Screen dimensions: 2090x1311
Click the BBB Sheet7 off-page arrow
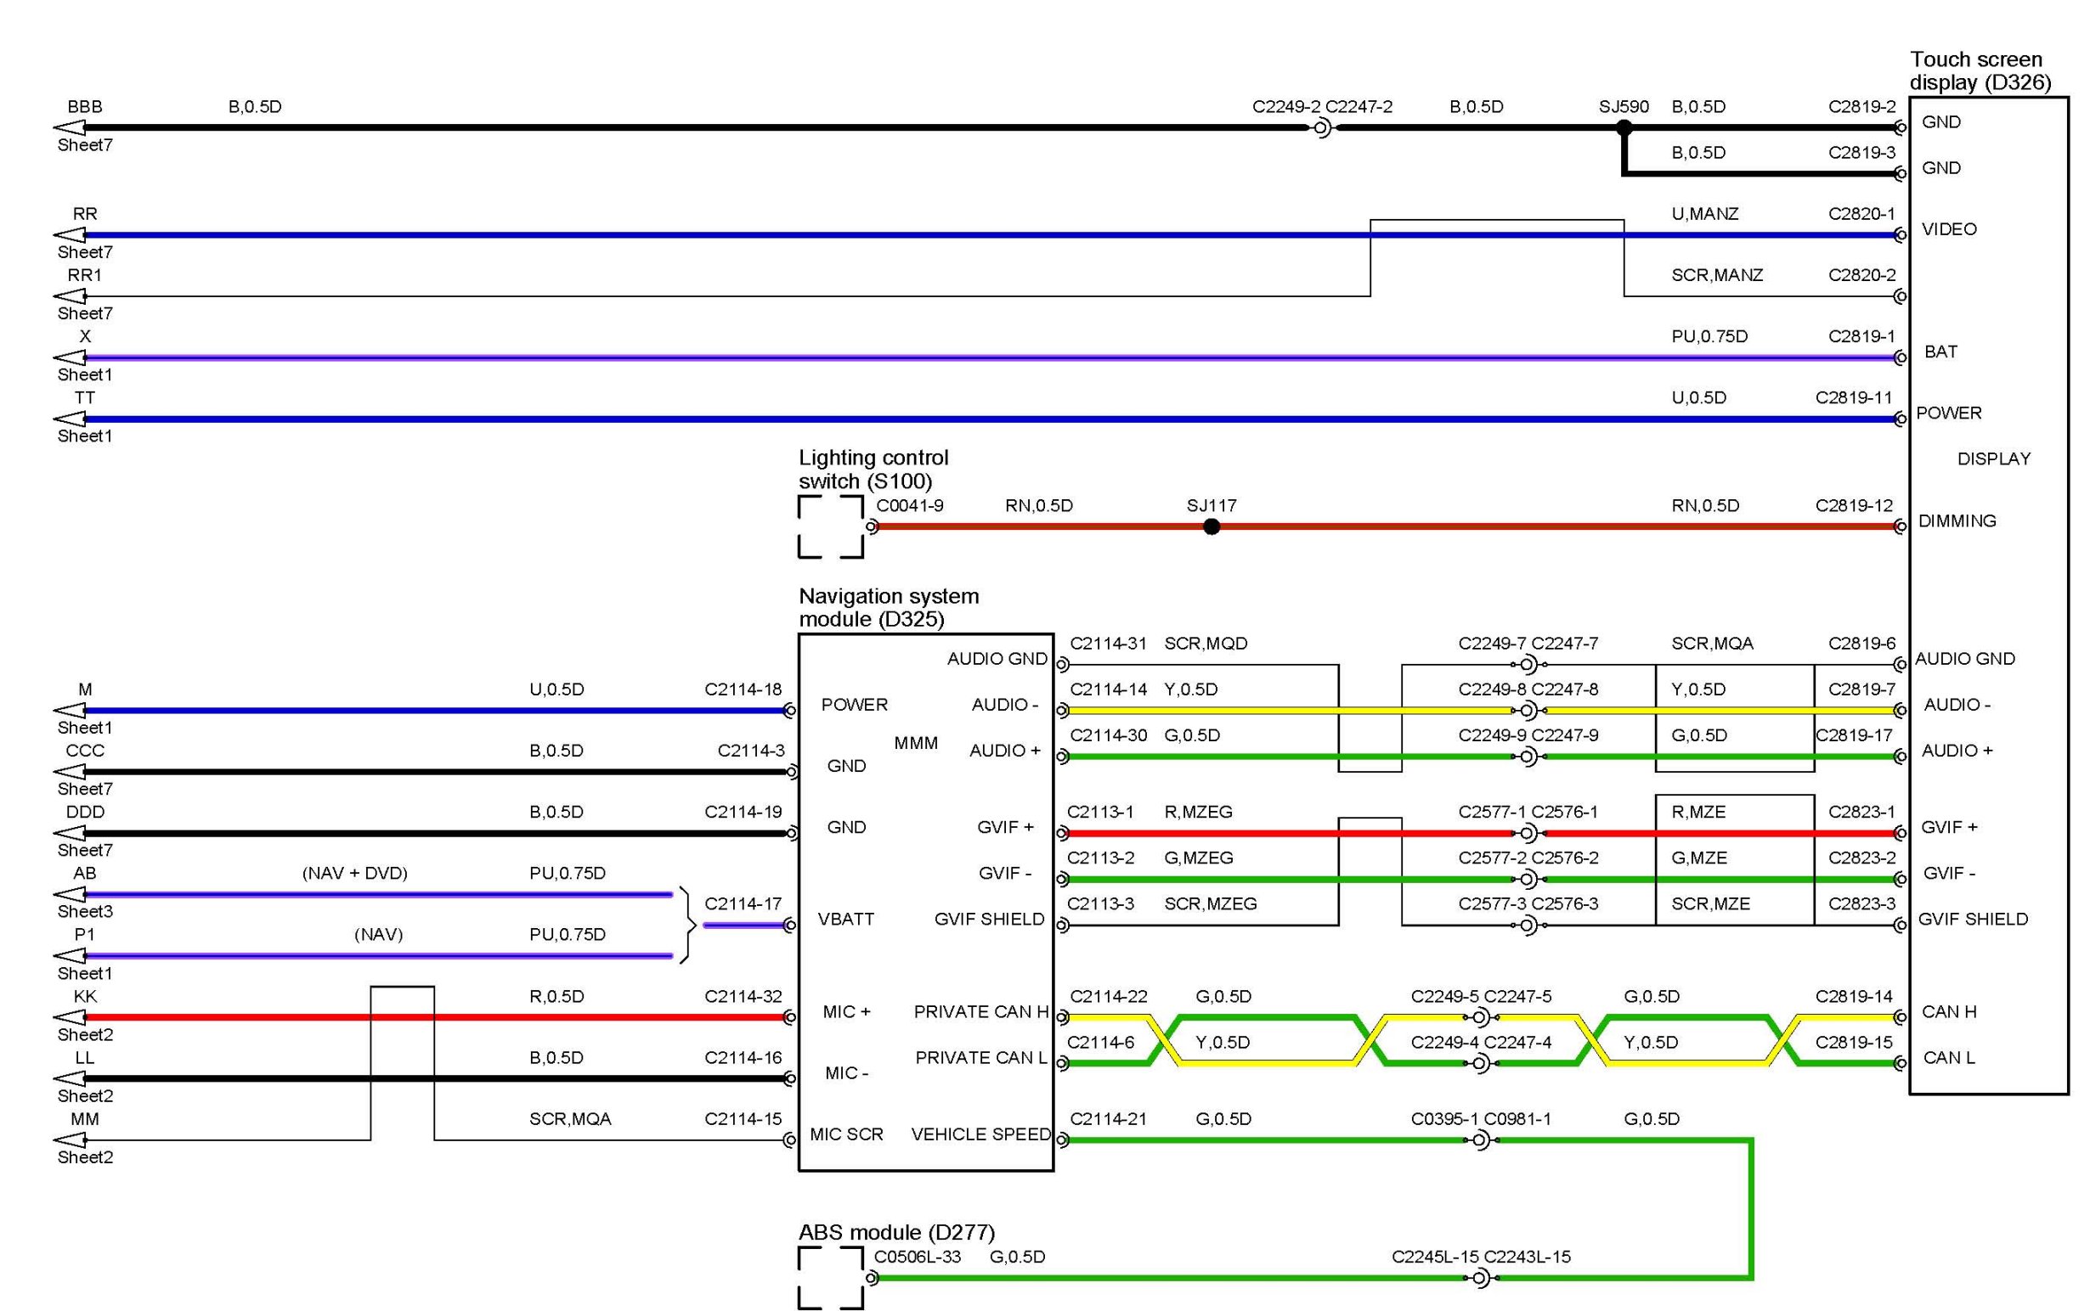point(71,128)
